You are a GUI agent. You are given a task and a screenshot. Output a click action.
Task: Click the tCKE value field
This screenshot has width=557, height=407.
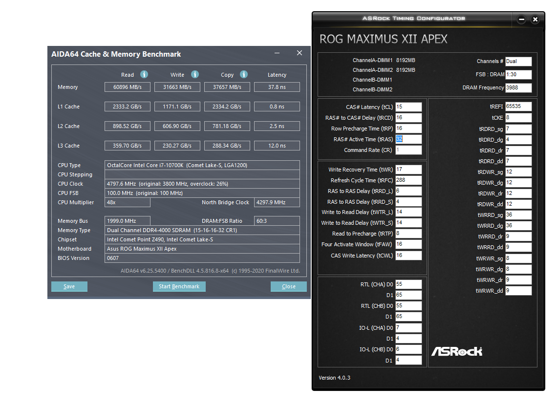coord(518,118)
